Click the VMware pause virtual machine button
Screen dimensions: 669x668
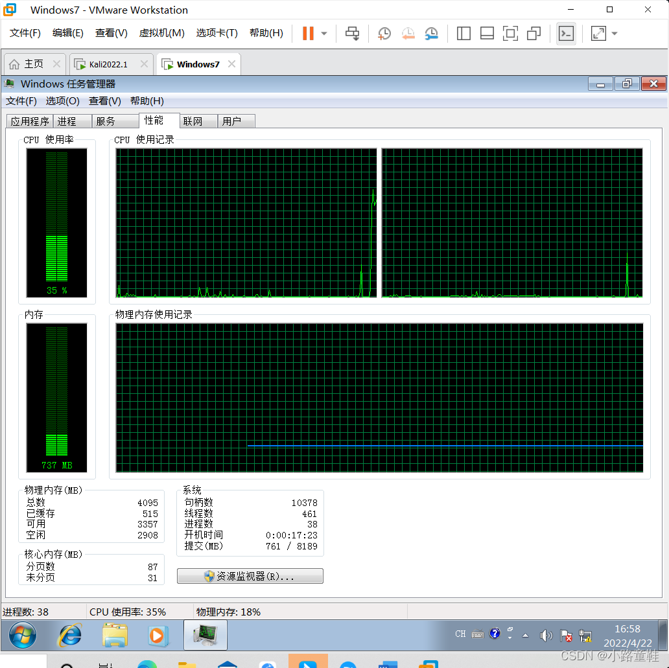point(308,33)
